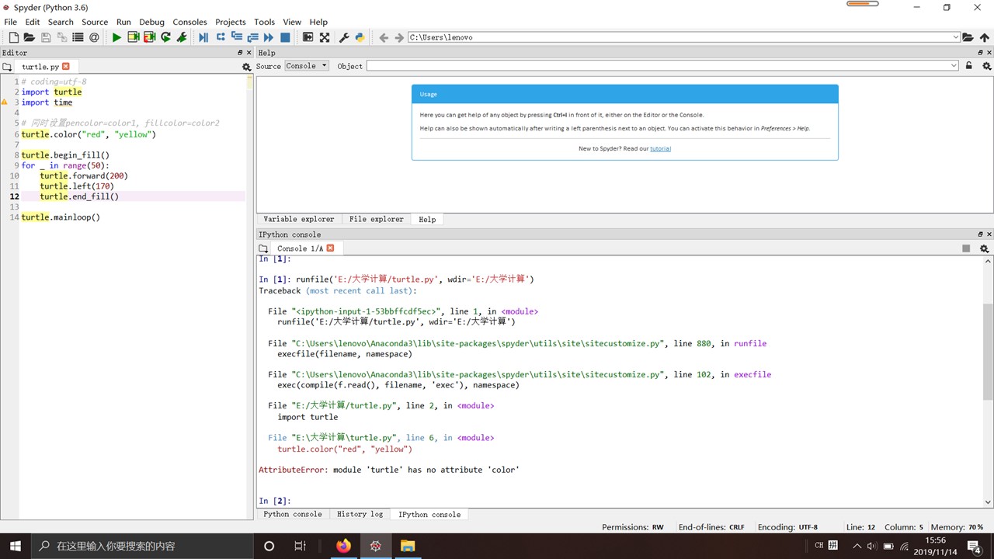Open Preferences wrench icon
Viewport: 994px width, 559px height.
(345, 37)
